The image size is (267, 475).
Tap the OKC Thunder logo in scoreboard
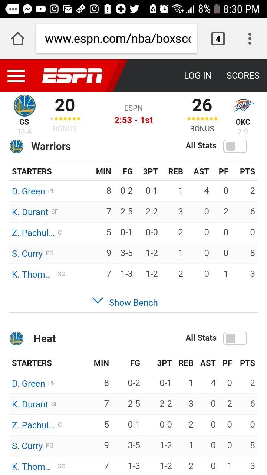[243, 106]
